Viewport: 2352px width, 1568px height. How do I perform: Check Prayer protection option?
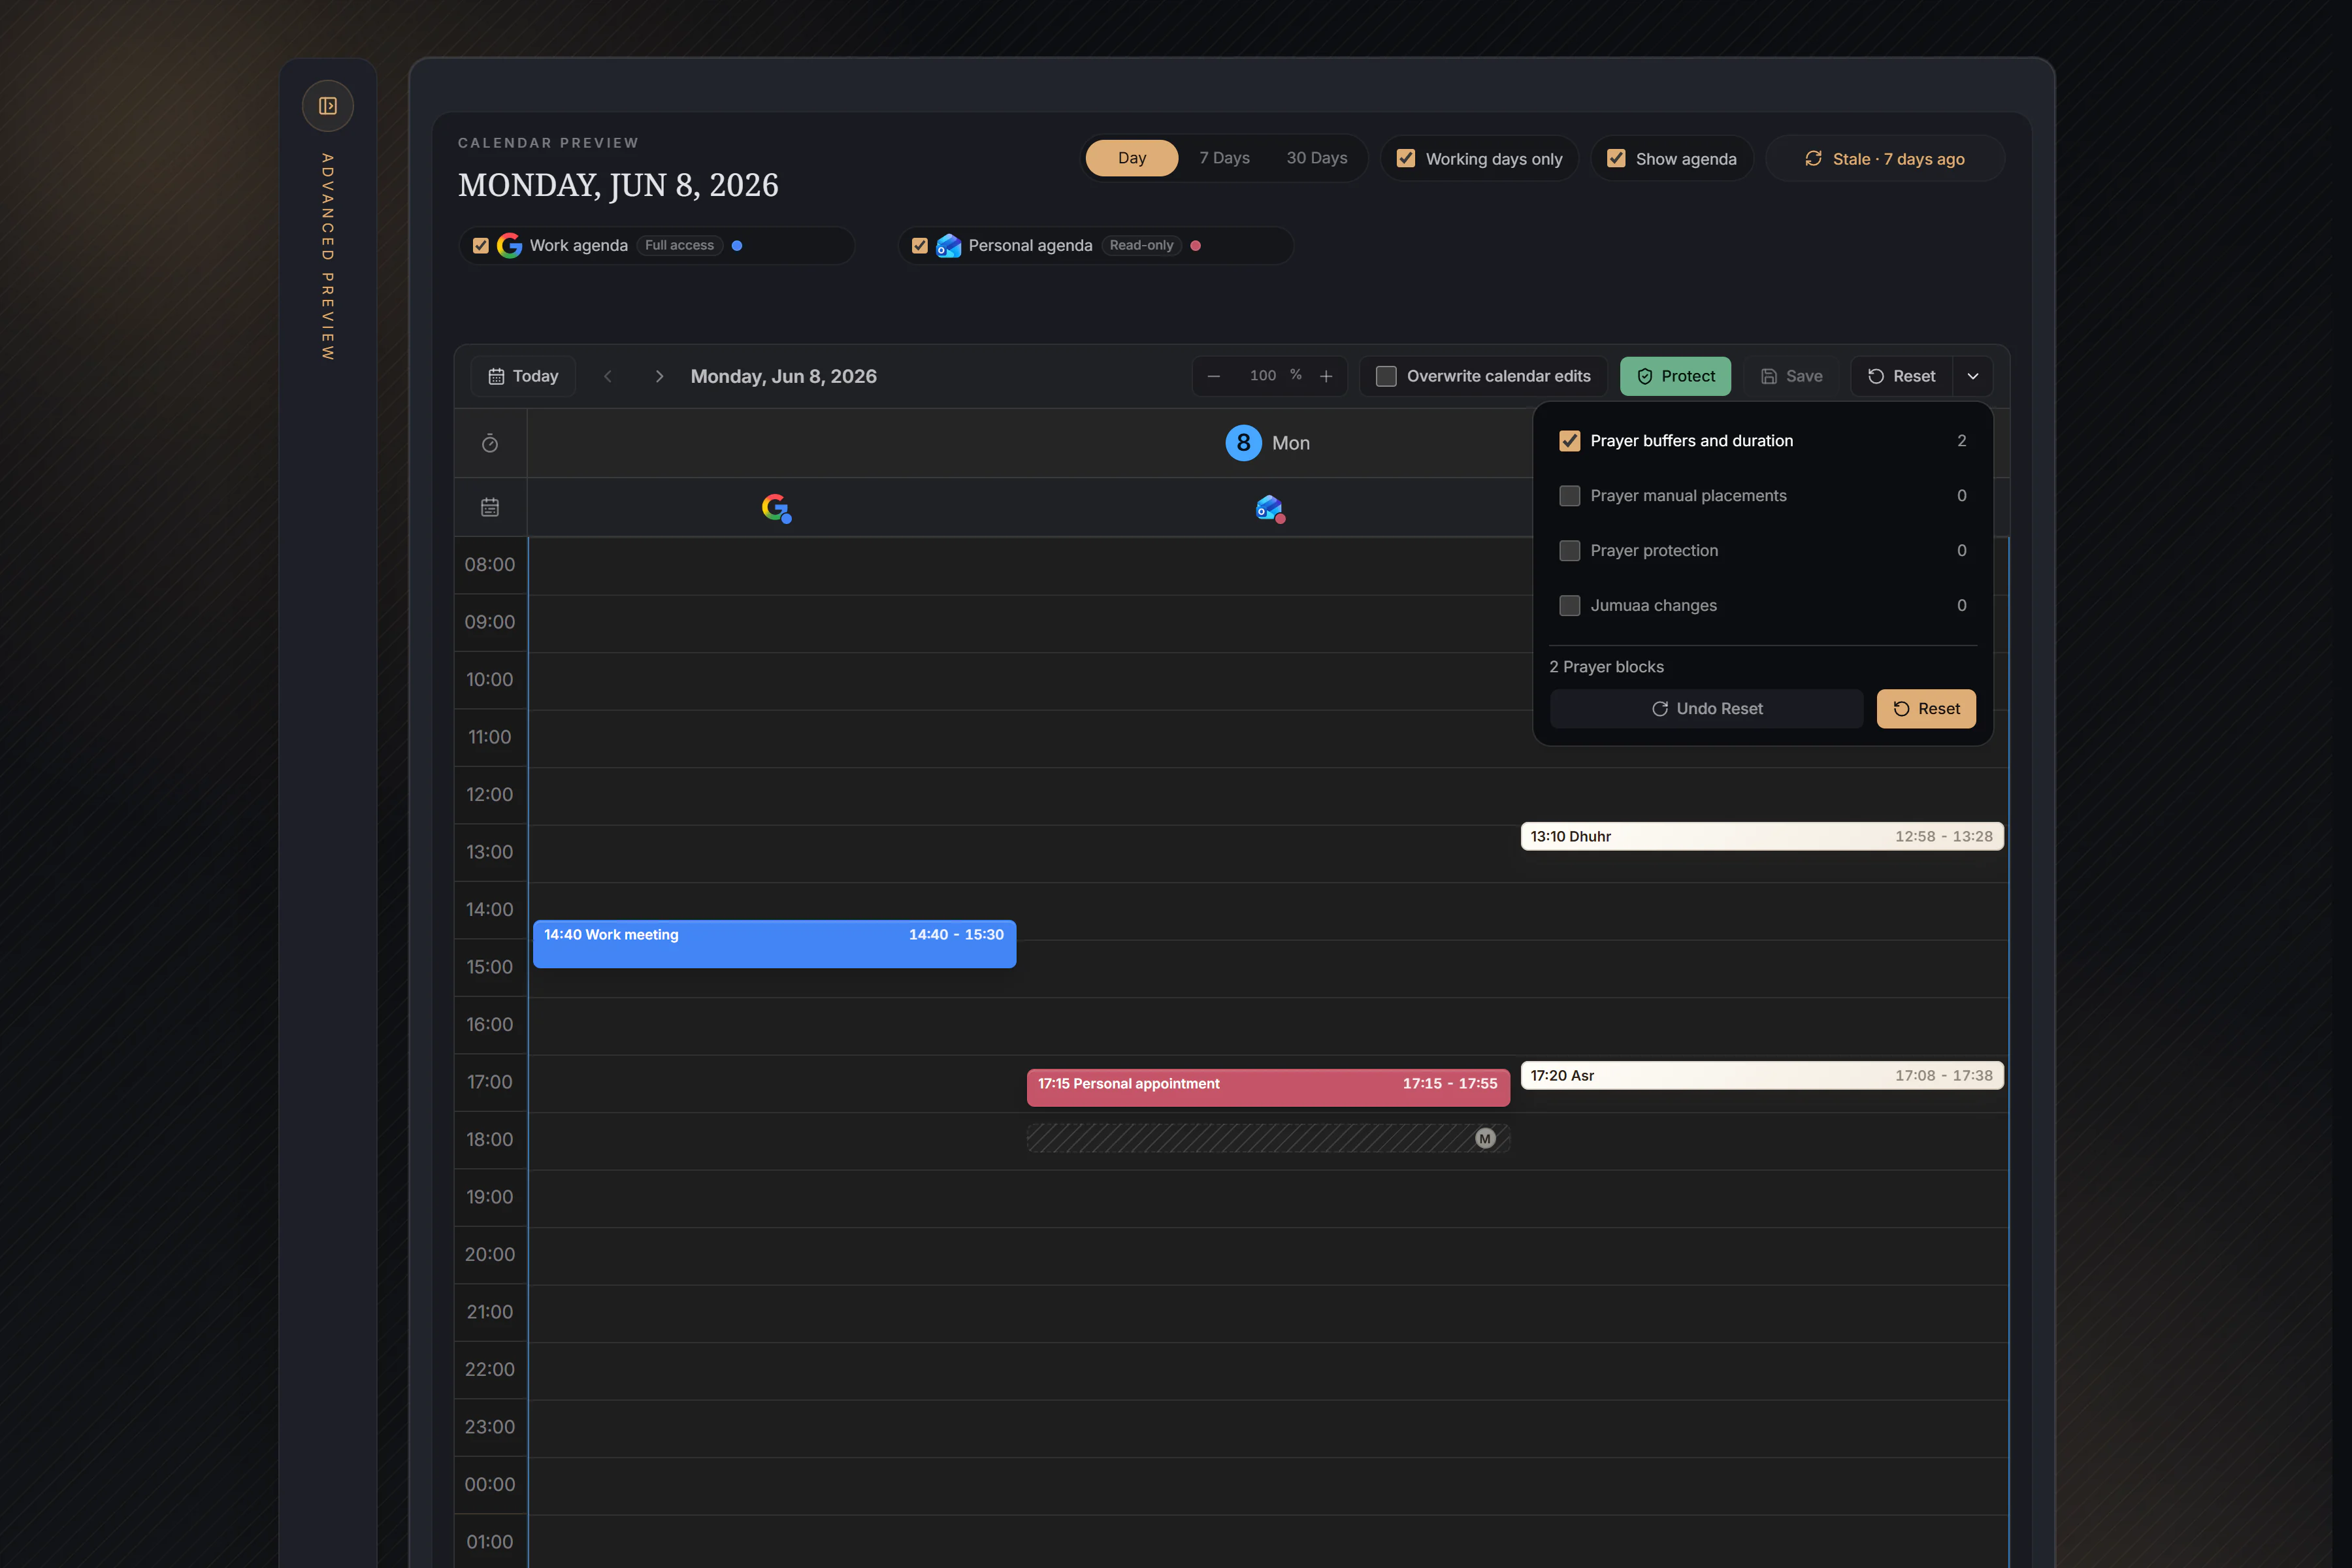1570,551
